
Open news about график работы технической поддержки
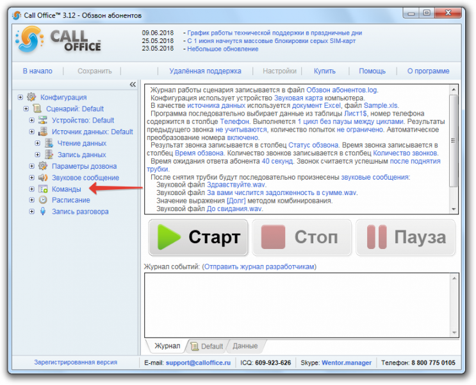(x=274, y=33)
